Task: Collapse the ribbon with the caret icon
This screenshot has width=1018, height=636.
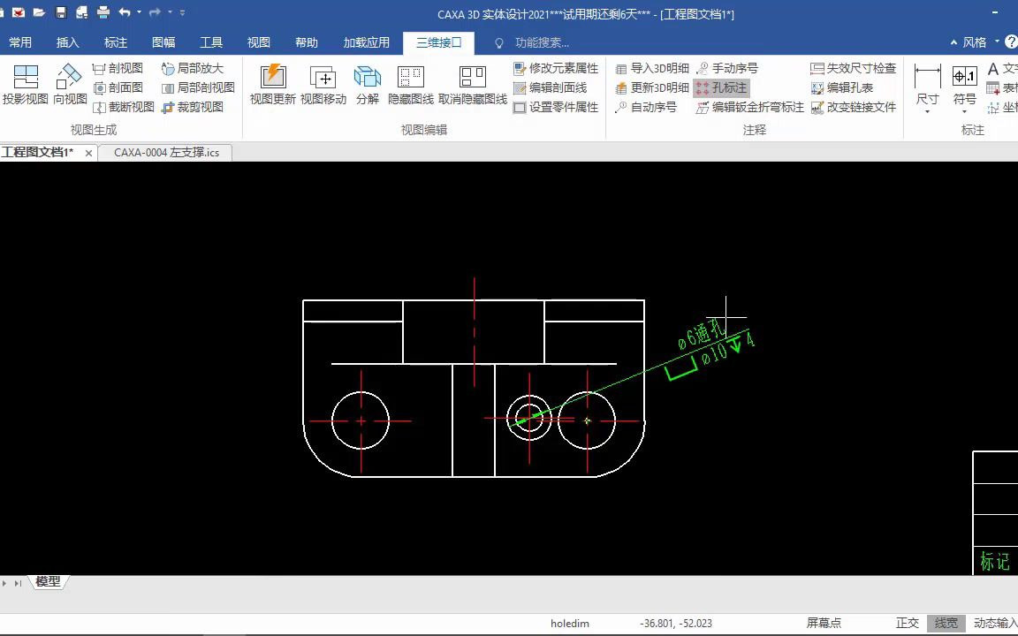Action: click(x=953, y=42)
